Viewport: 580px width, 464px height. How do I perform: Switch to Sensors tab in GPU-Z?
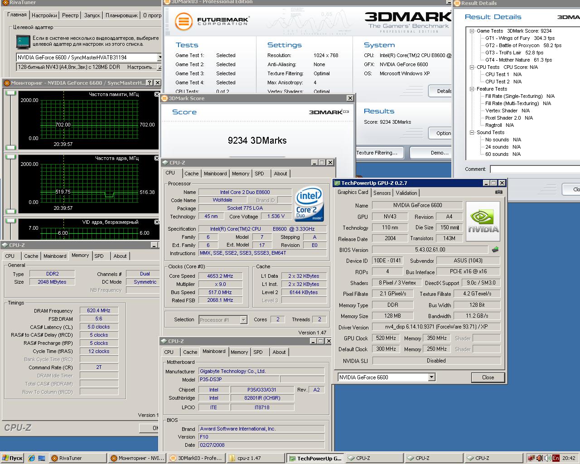(382, 193)
